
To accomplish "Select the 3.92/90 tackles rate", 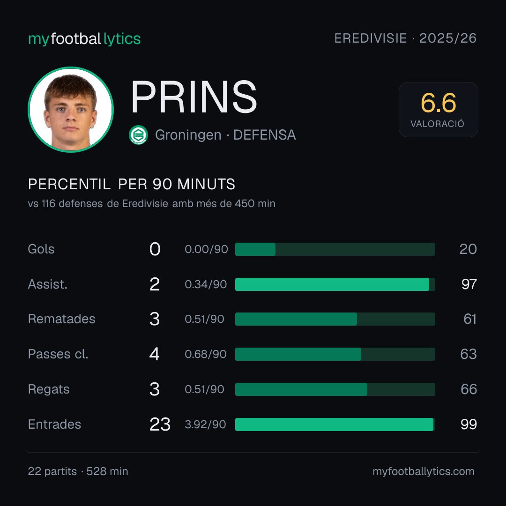I will coord(205,424).
